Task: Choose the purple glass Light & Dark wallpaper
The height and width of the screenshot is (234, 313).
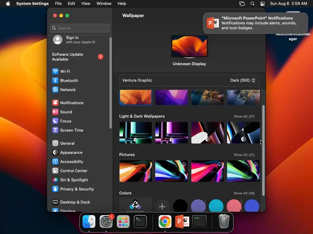Action: click(x=171, y=133)
